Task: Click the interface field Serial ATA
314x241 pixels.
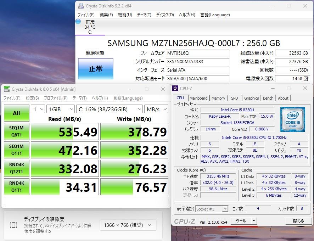Action: pyautogui.click(x=198, y=70)
